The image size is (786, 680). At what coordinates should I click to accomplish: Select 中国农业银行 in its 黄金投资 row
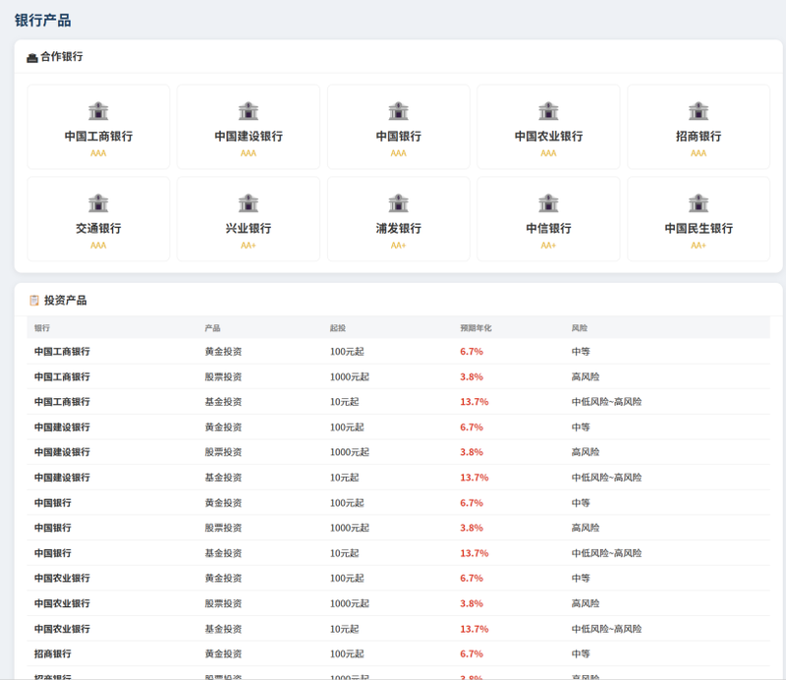[62, 578]
